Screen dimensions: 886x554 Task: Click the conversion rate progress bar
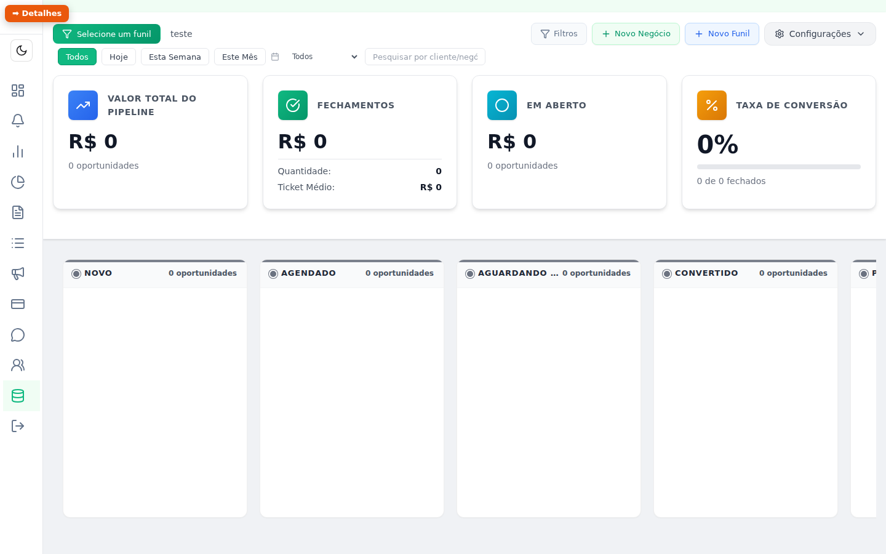(x=779, y=167)
